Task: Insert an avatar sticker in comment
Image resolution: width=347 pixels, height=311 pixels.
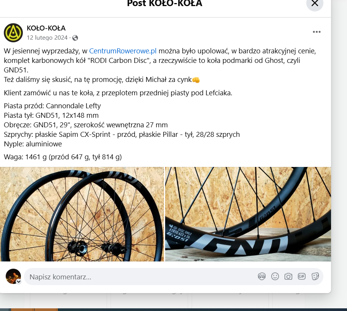Action: click(261, 276)
